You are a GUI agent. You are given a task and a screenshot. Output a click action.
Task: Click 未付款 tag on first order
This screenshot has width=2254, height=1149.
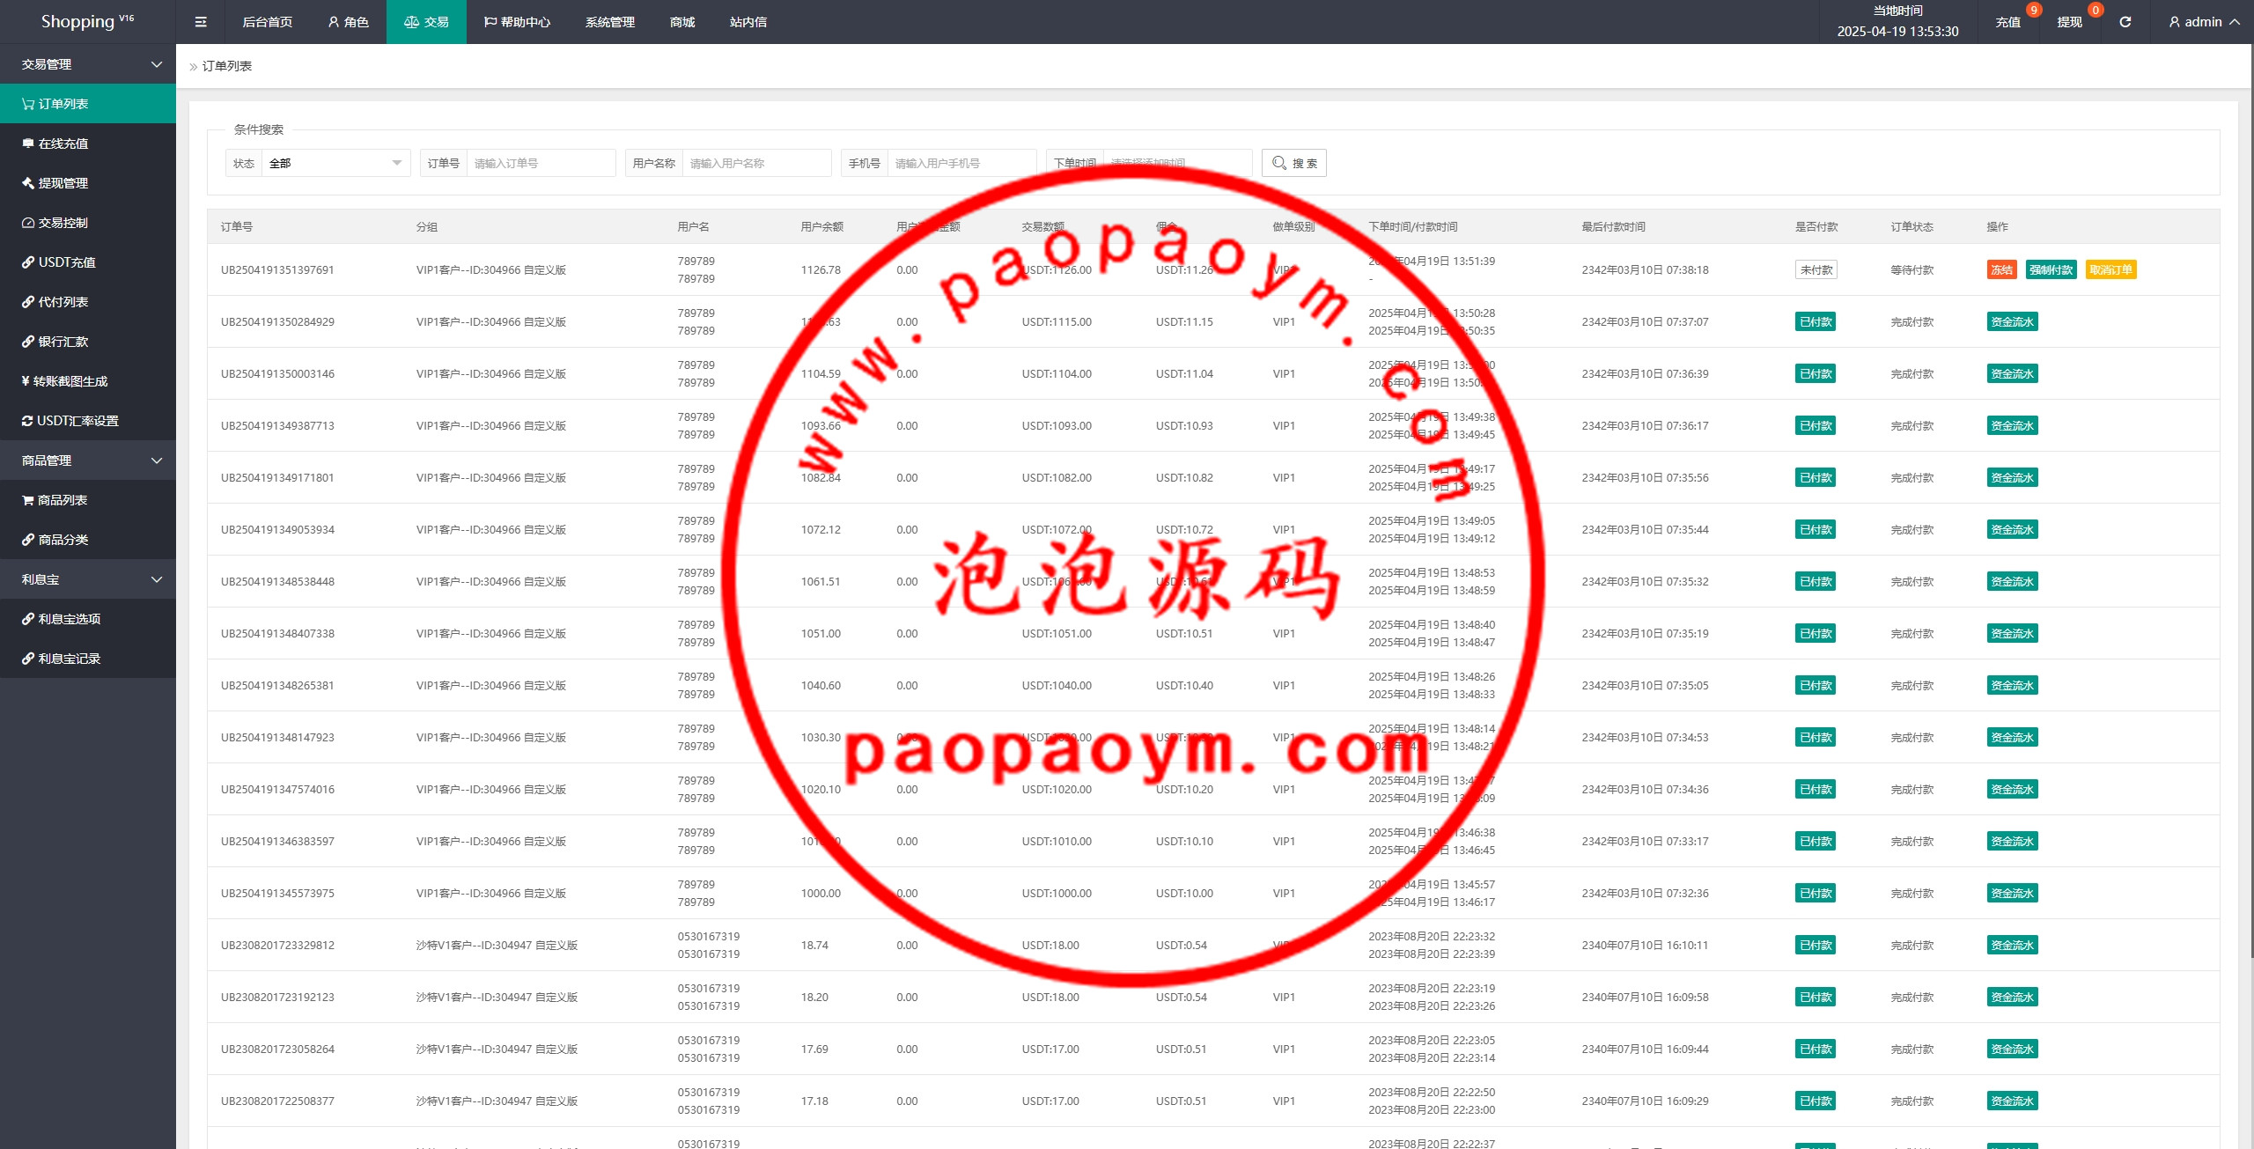tap(1816, 270)
